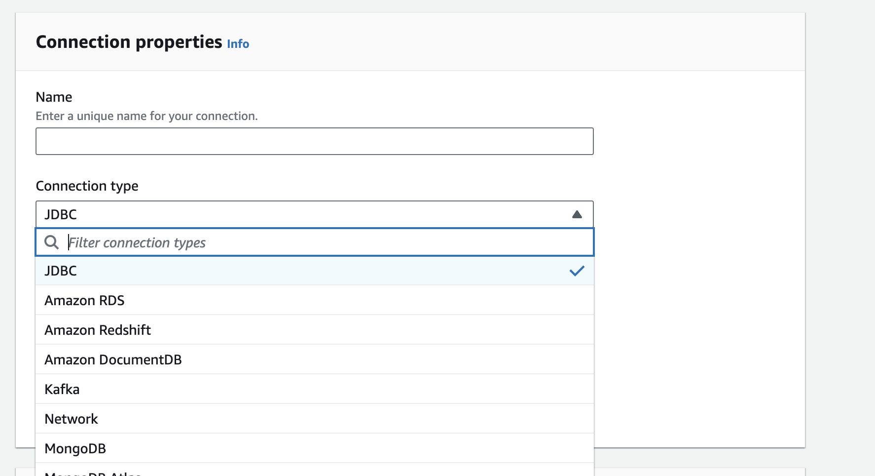Screen dimensions: 875x476
Task: Pick the Amazon DocumentDB option
Action: [x=113, y=359]
